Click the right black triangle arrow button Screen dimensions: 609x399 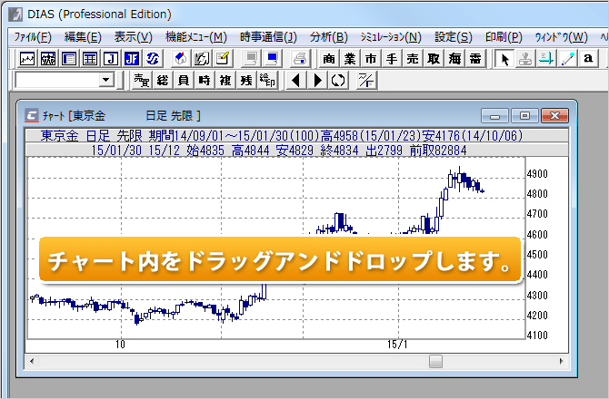click(x=317, y=81)
